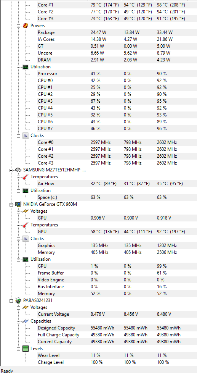Screen dimensions: 197x373
Task: Collapse the battery Levels section
Action: click(18, 349)
